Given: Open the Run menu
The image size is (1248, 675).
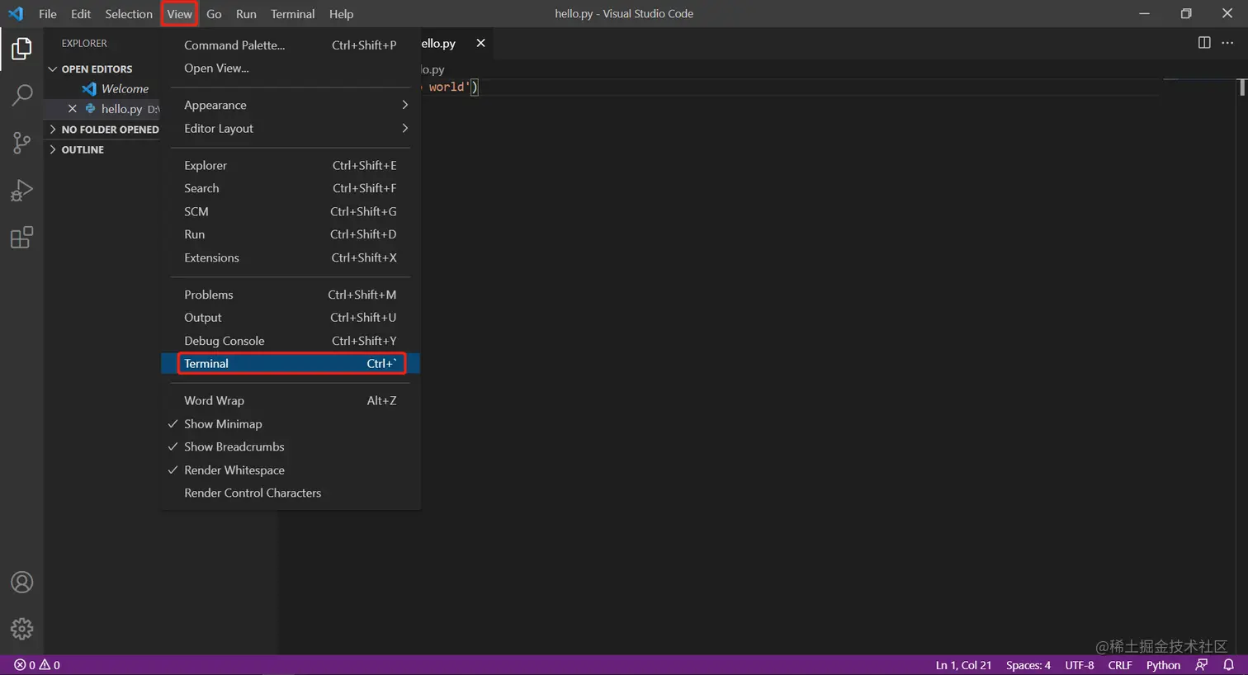Looking at the screenshot, I should (246, 13).
